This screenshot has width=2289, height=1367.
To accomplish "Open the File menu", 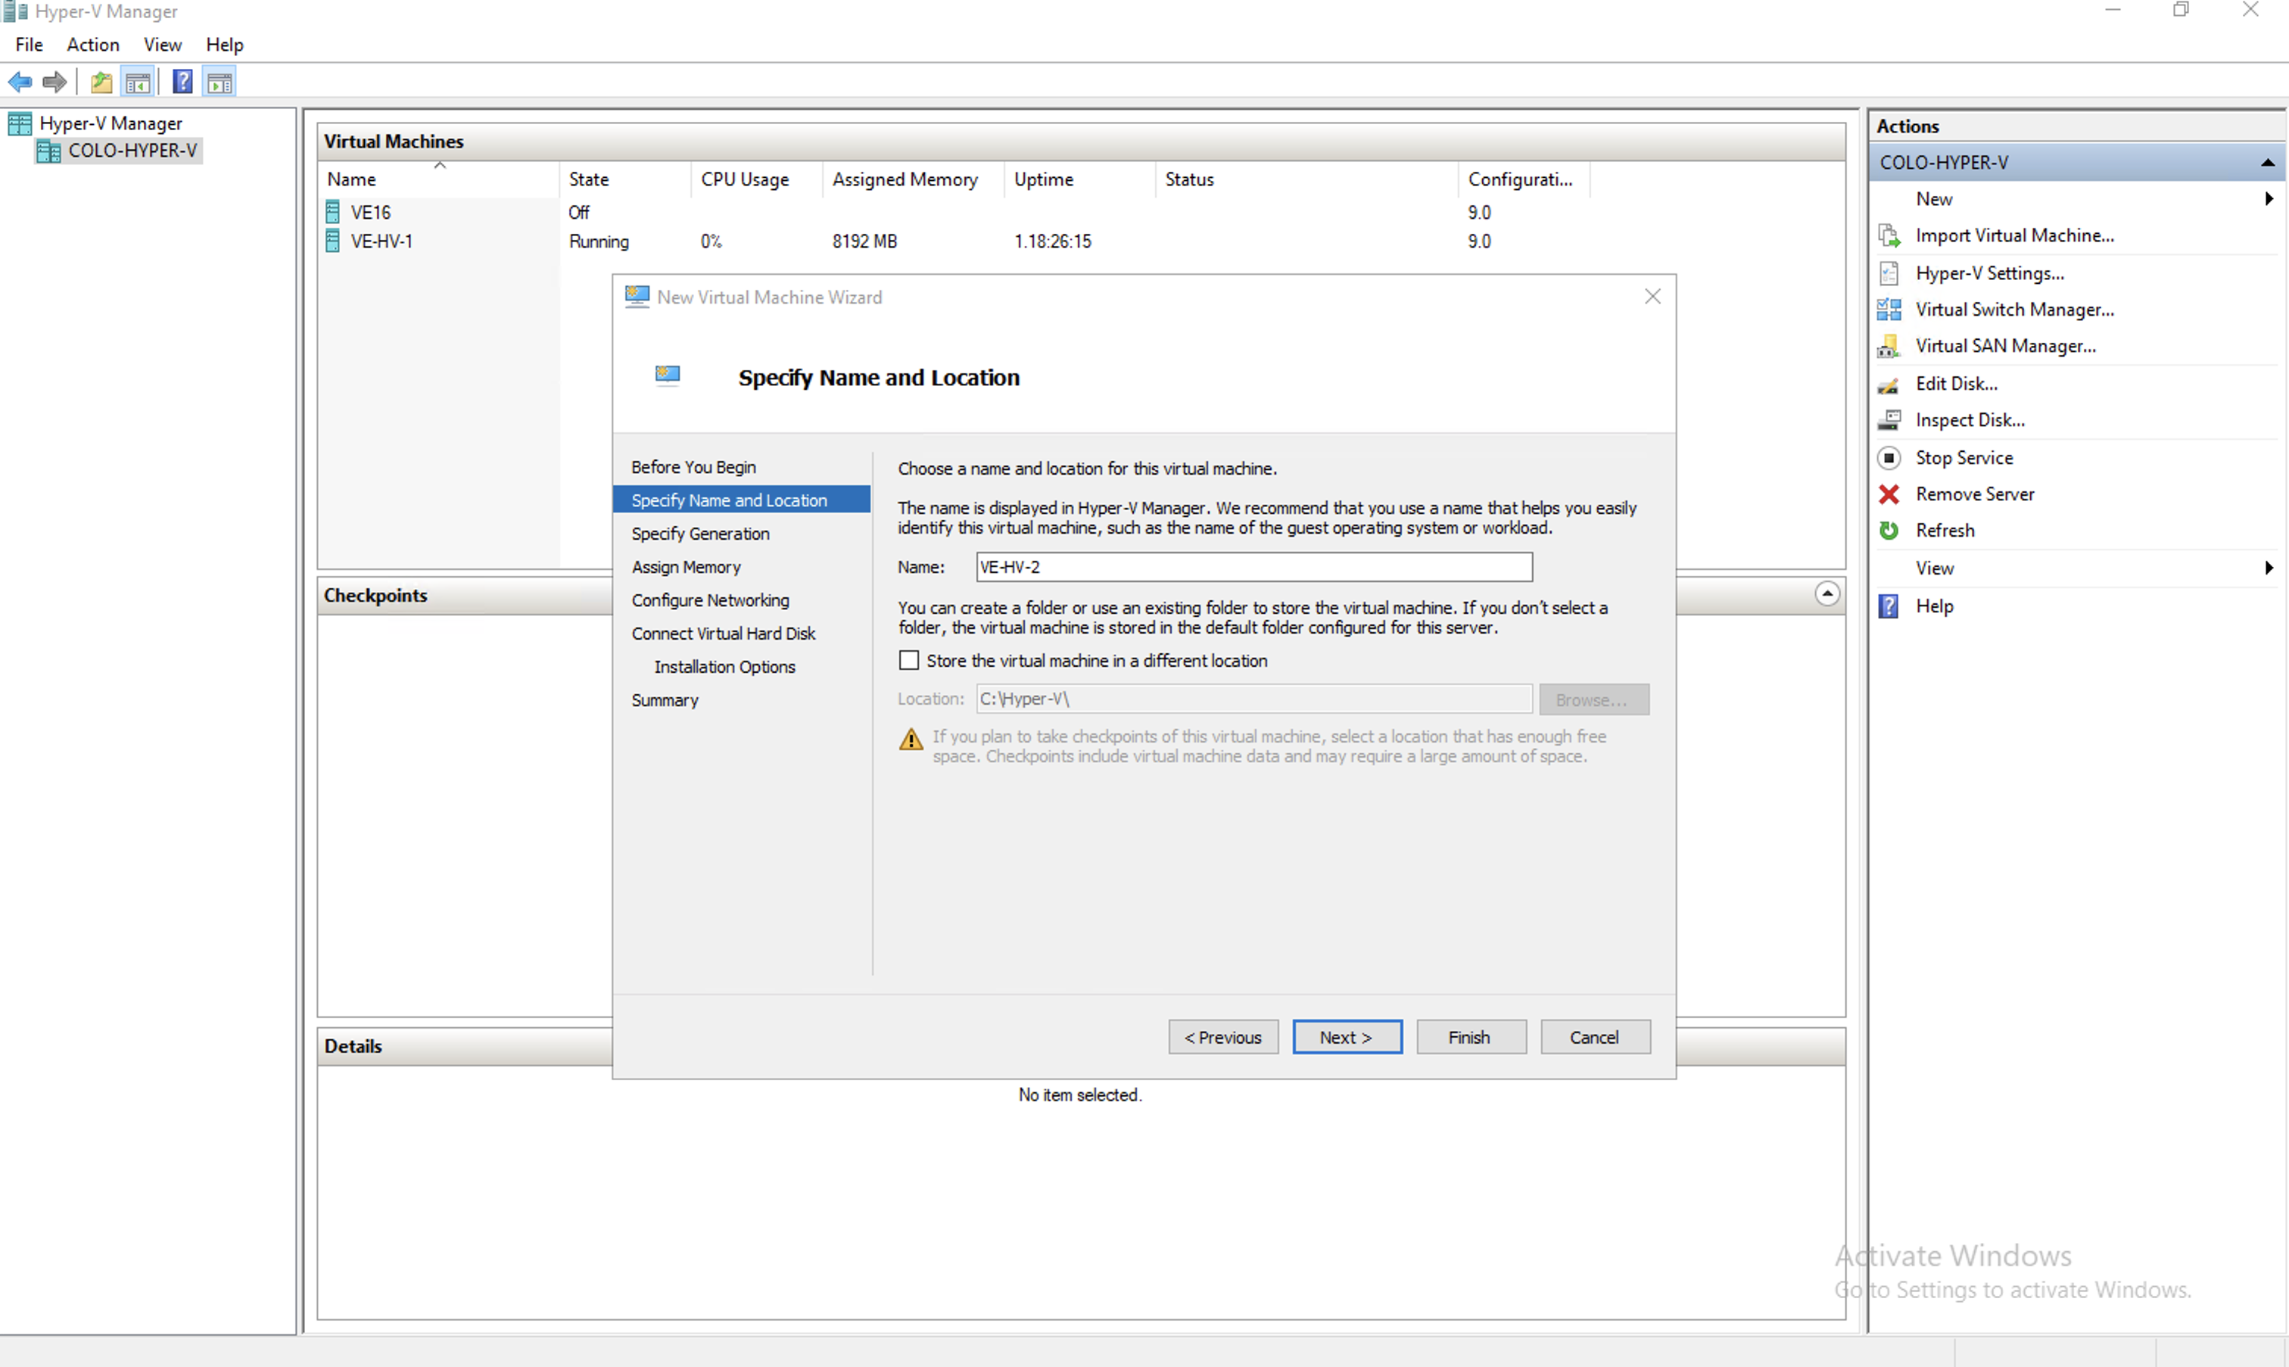I will pyautogui.click(x=29, y=44).
